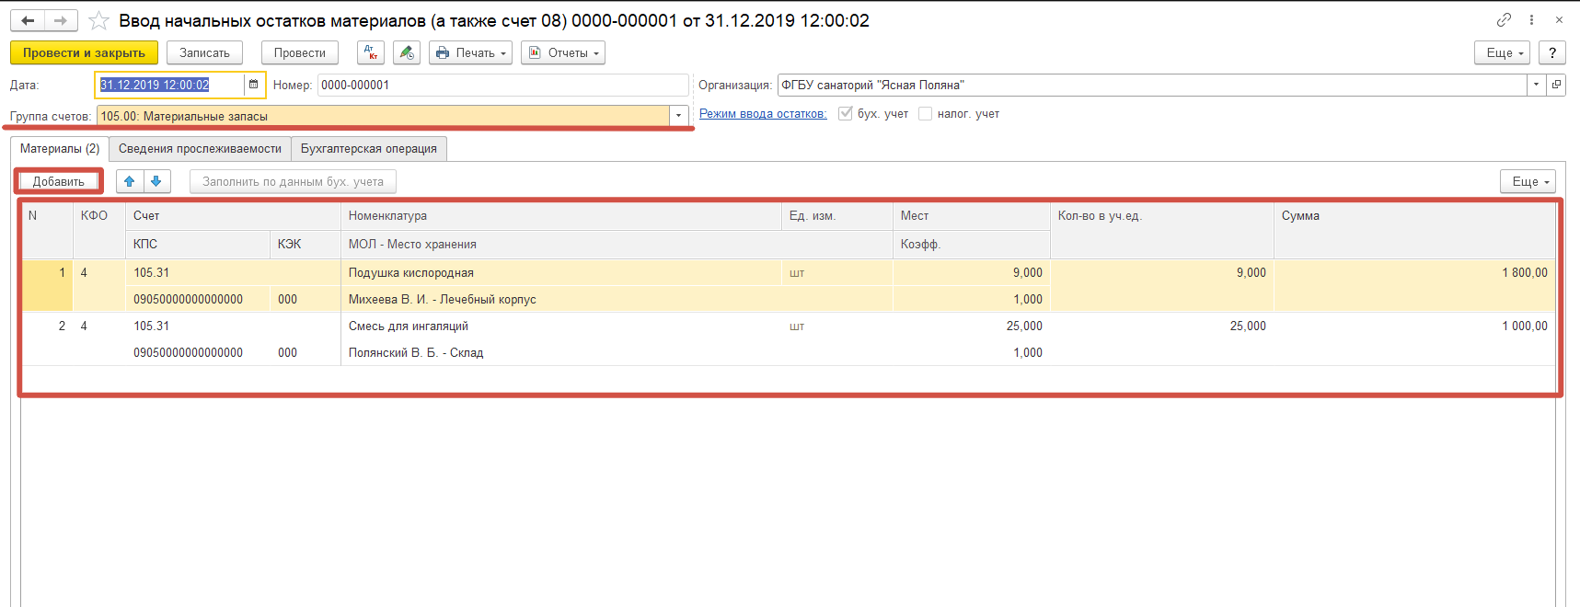Expand the Организация dropdown list
This screenshot has height=607, width=1580.
(1536, 85)
